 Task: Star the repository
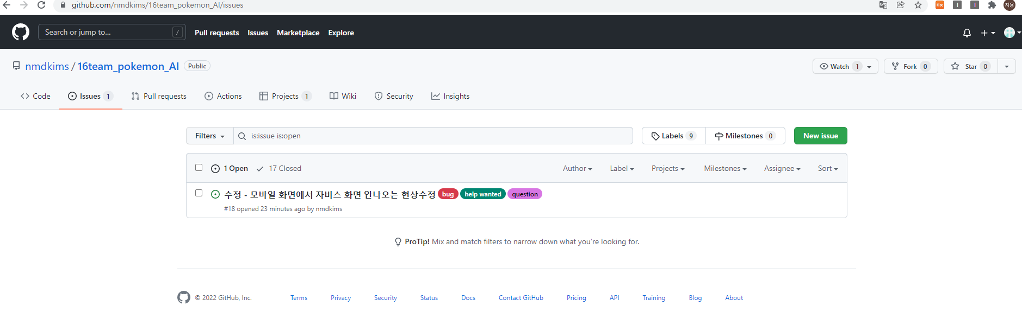tap(971, 66)
